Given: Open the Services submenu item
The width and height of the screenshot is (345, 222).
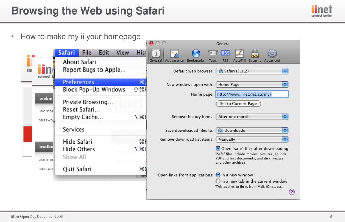Looking at the screenshot, I should coord(100,129).
